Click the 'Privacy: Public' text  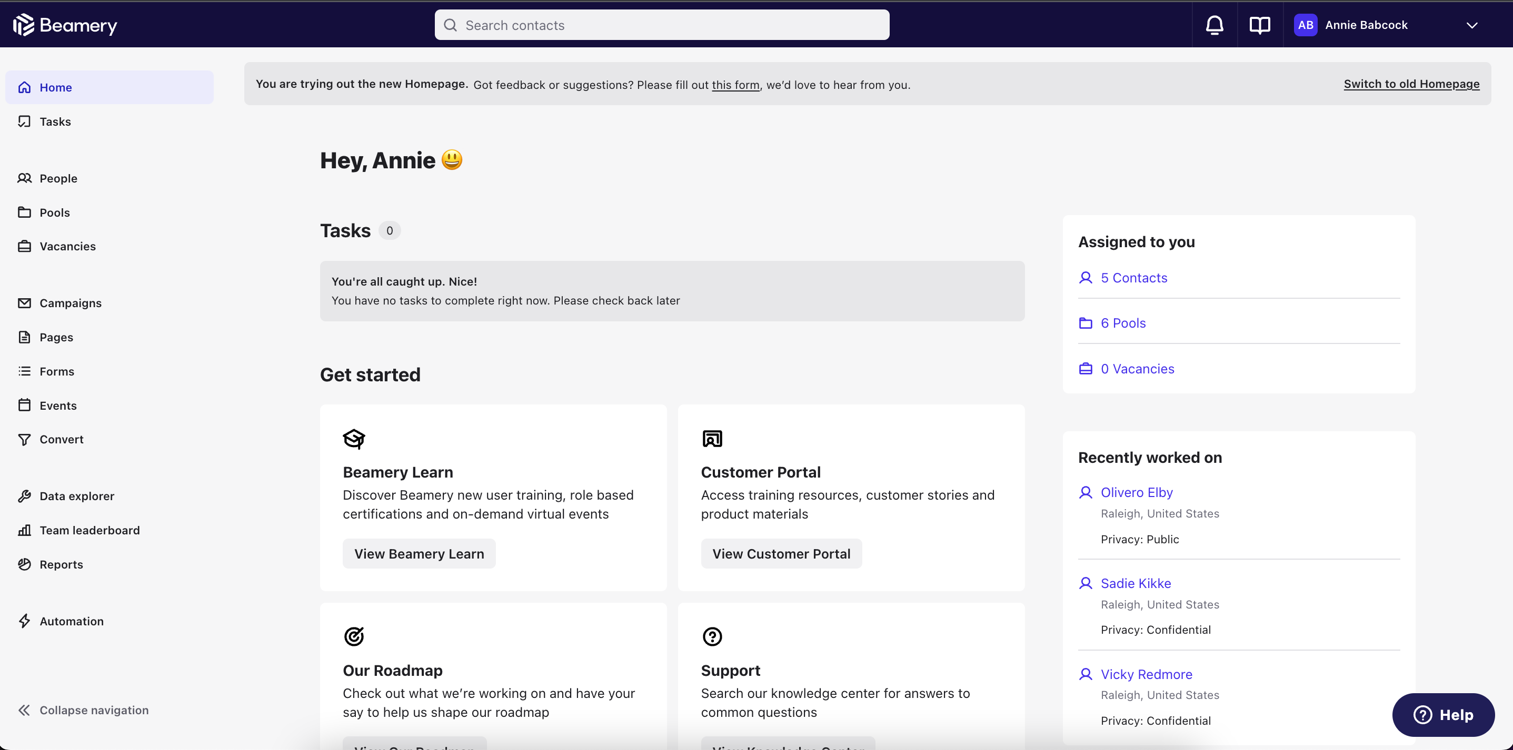(1139, 539)
